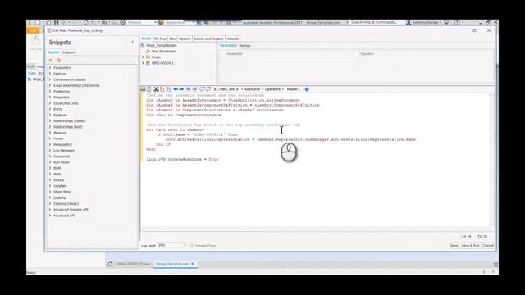Click the shopping cart icon in Inventor title bar
Viewport: 525px width, 295px height.
(x=446, y=22)
